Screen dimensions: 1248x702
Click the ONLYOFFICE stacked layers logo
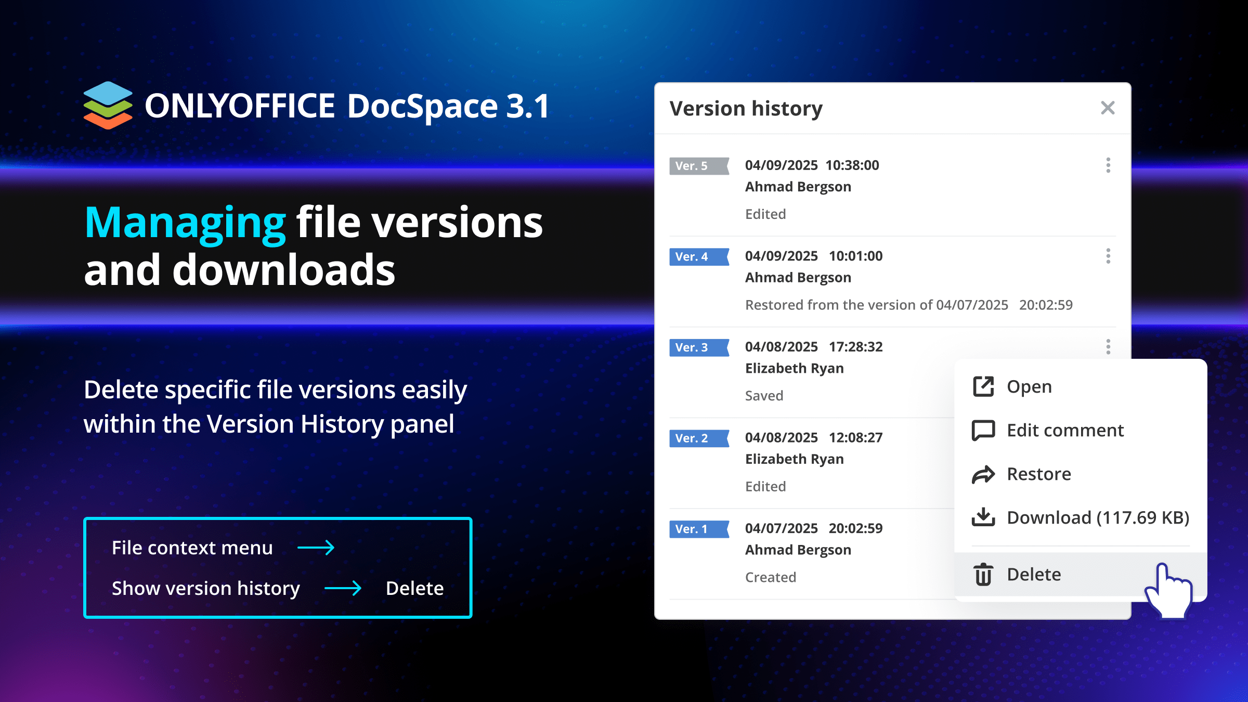(108, 106)
